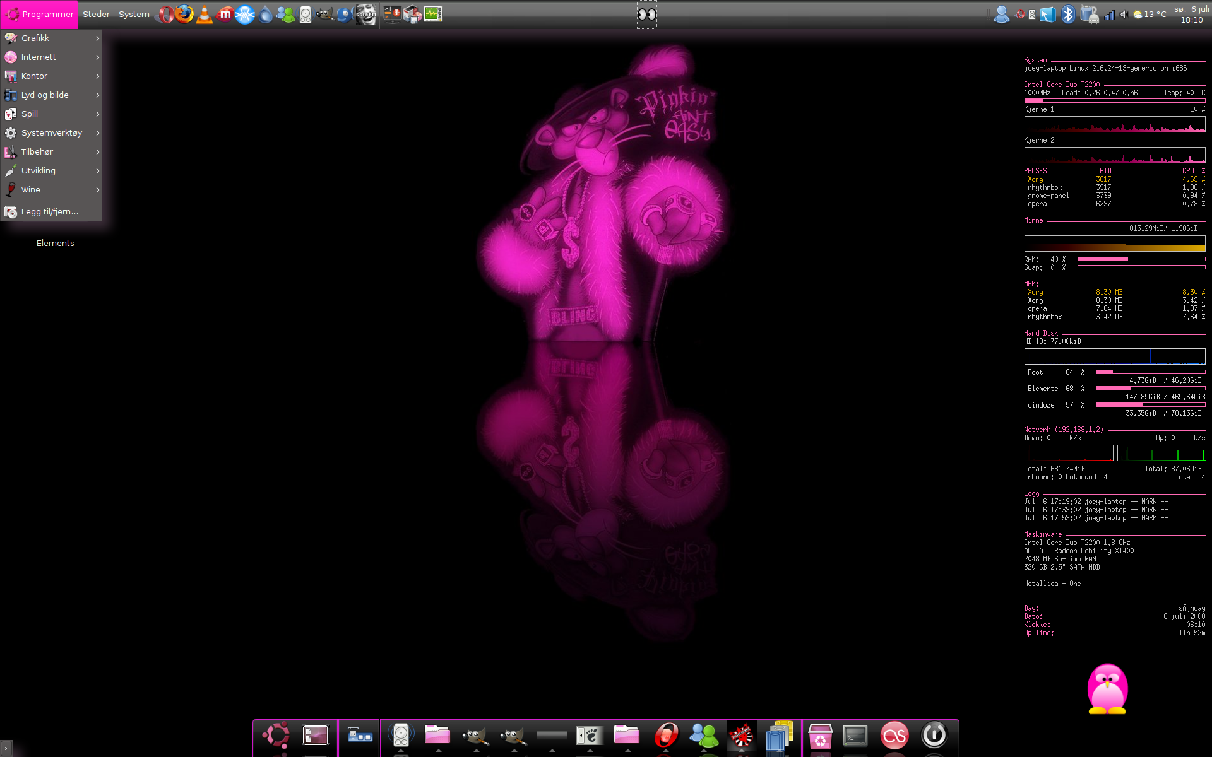Image resolution: width=1212 pixels, height=757 pixels.
Task: Expand the Spill submenu
Action: (x=51, y=114)
